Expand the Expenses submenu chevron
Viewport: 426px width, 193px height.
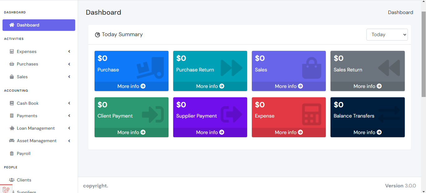point(69,51)
